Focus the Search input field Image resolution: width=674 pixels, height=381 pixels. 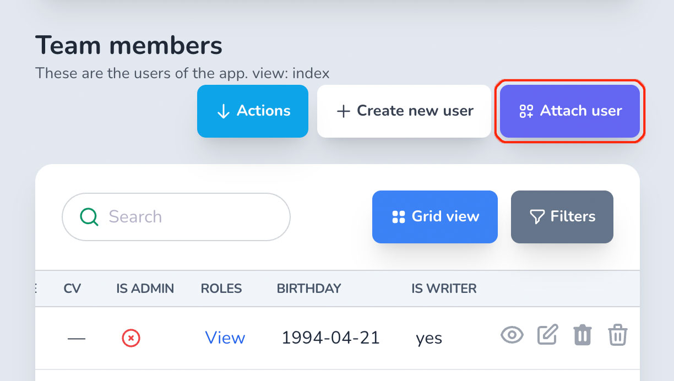(x=176, y=217)
